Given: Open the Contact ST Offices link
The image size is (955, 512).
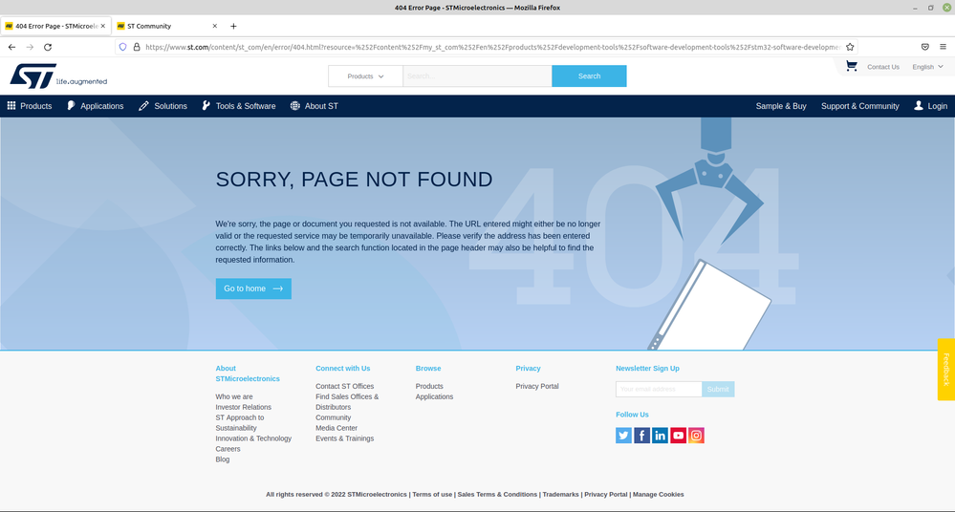Looking at the screenshot, I should coord(345,387).
